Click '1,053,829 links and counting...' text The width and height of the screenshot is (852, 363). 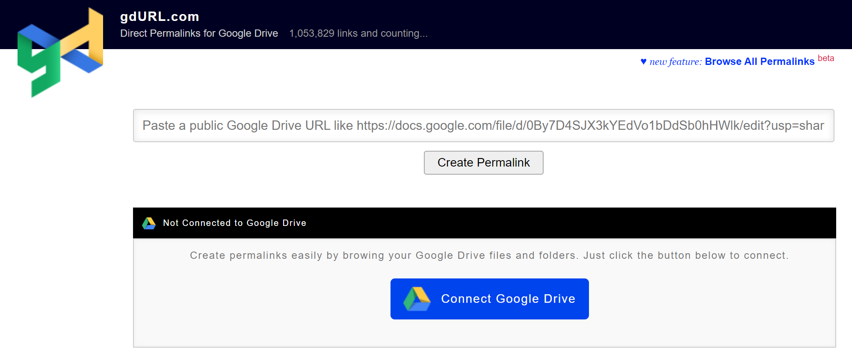click(x=358, y=33)
